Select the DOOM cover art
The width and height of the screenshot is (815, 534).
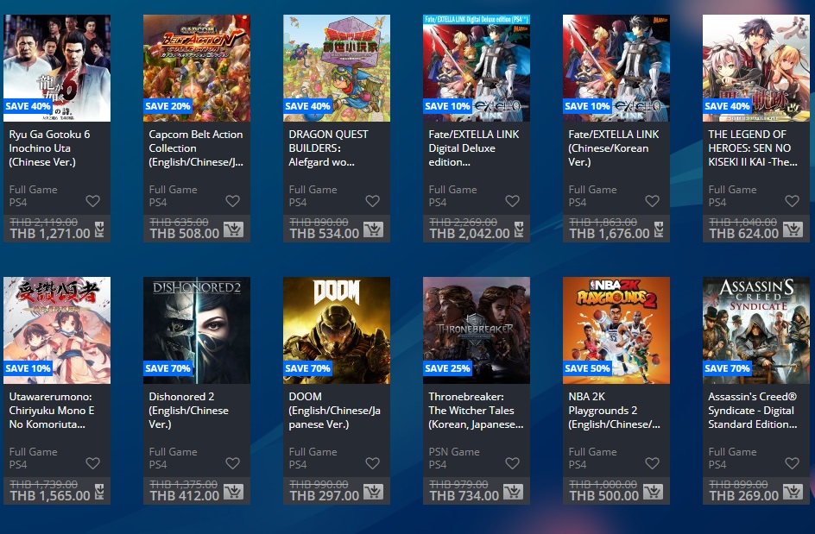tap(337, 330)
